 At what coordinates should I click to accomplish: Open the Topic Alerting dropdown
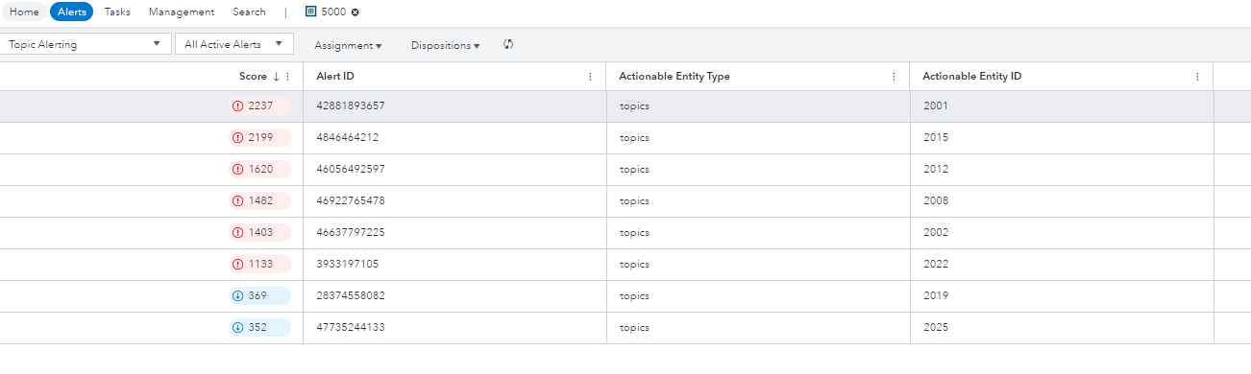86,44
